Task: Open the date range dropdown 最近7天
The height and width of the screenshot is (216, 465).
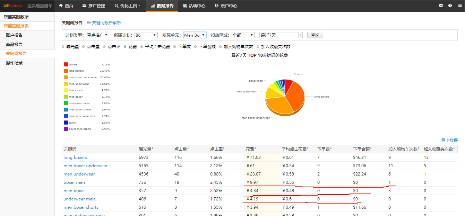Action: tap(281, 35)
